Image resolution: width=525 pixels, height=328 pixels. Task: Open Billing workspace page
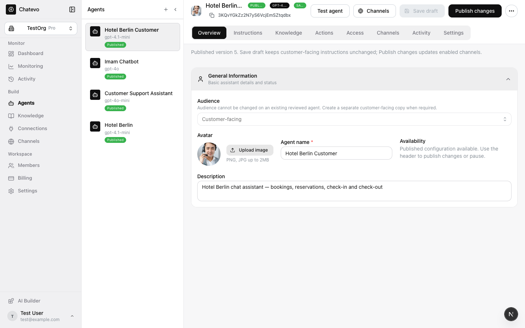[x=41, y=178]
